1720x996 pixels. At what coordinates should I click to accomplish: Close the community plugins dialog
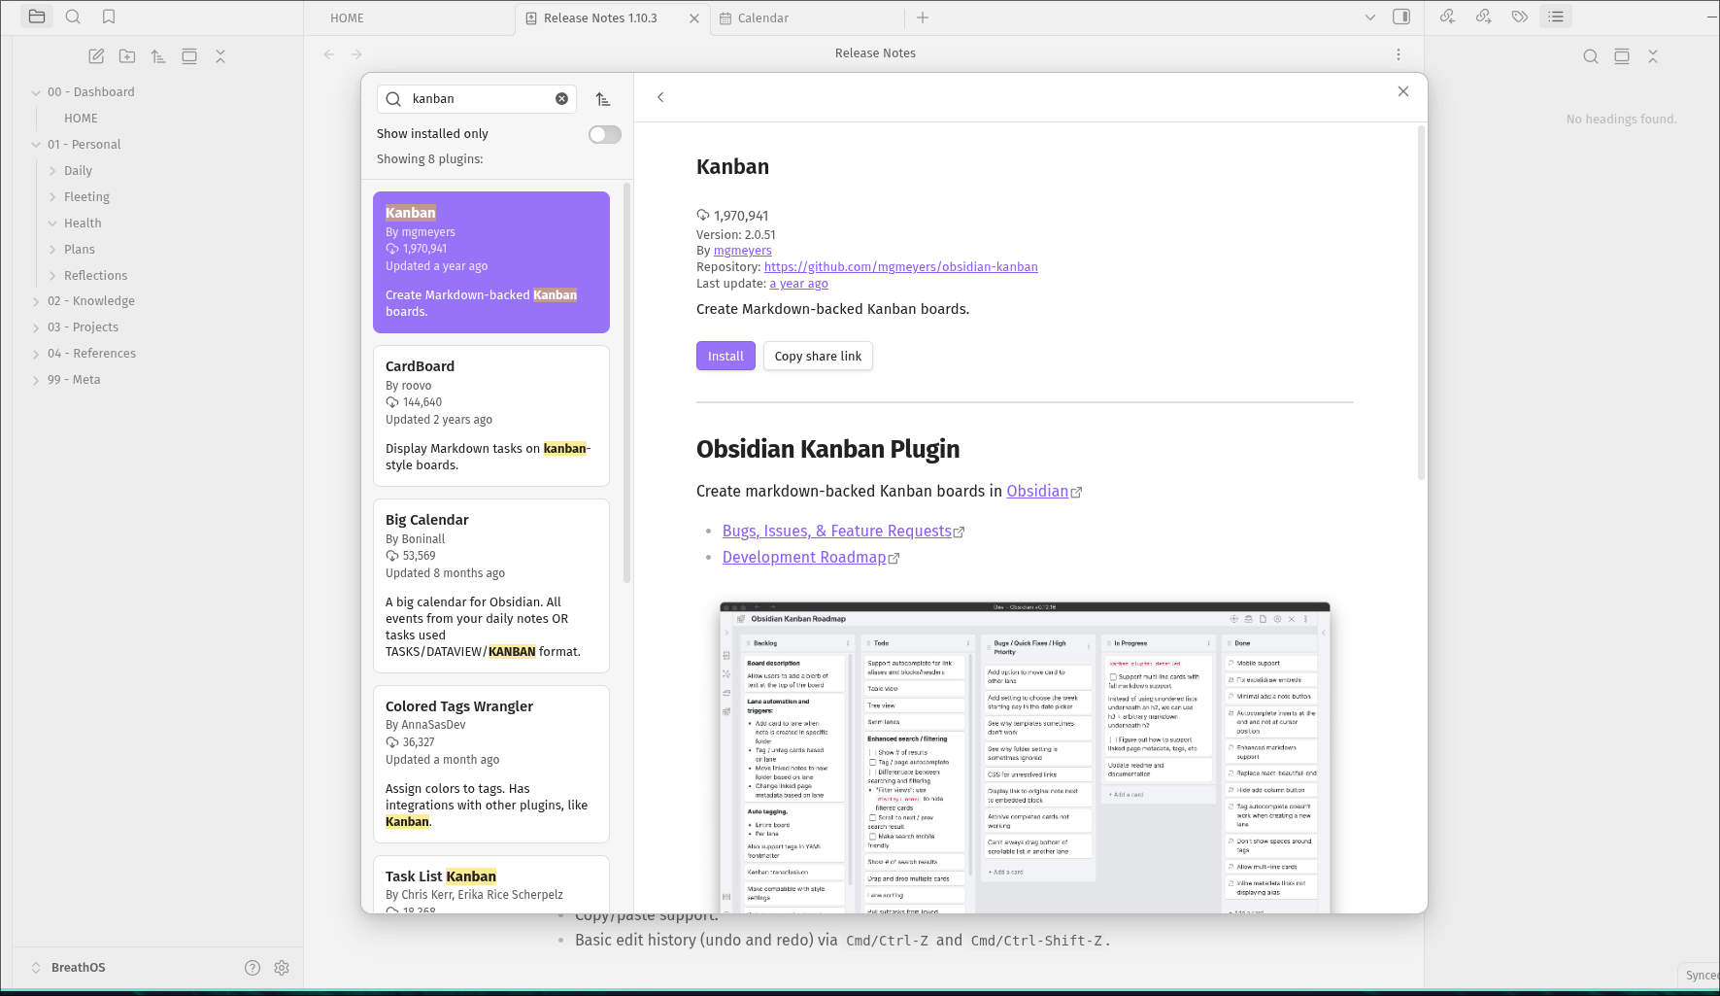pos(1403,91)
